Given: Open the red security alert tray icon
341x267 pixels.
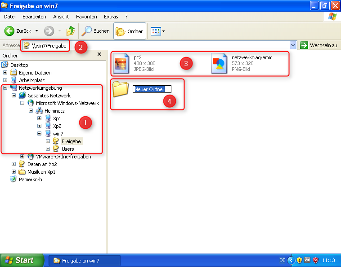Looking at the screenshot, I should pyautogui.click(x=315, y=260).
